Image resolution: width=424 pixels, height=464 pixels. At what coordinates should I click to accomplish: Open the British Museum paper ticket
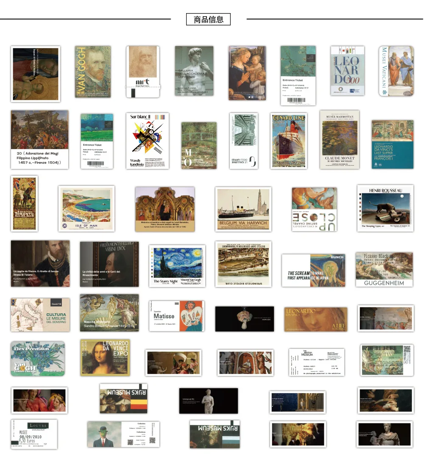click(x=317, y=362)
